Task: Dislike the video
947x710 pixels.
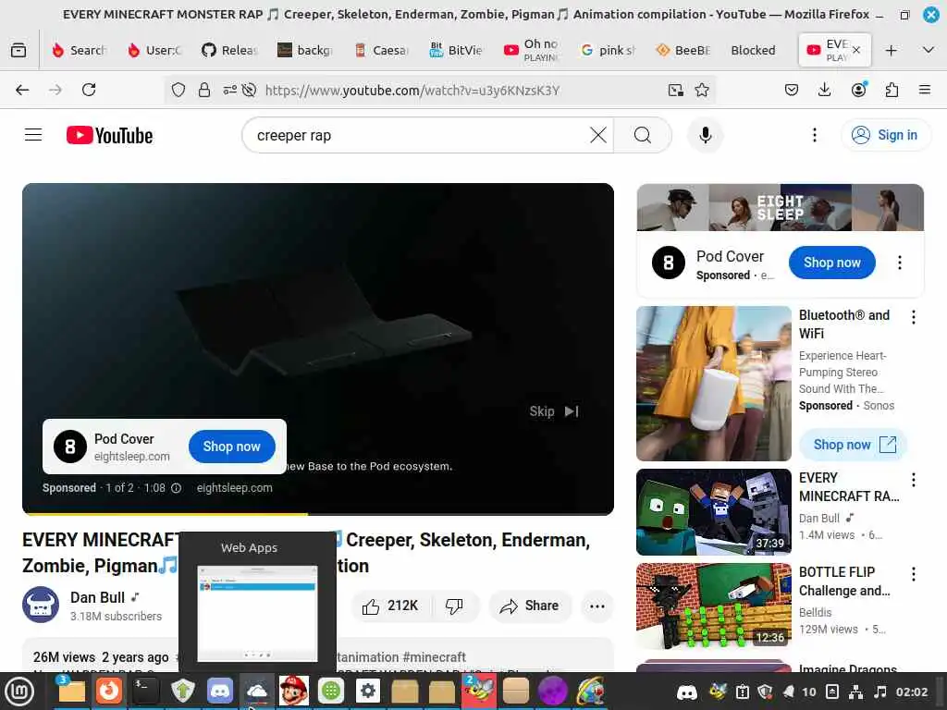Action: pyautogui.click(x=454, y=606)
